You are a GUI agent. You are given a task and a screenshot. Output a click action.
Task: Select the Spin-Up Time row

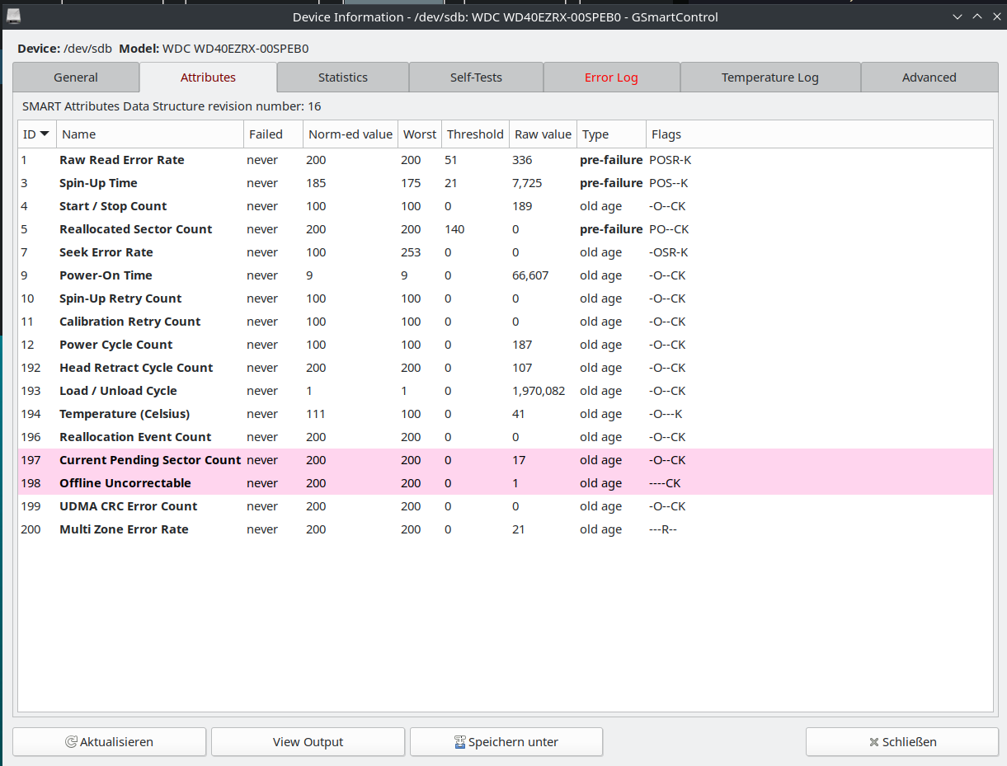pyautogui.click(x=505, y=183)
